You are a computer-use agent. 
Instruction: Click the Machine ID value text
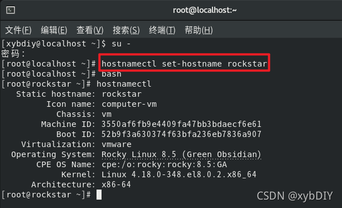tap(181, 124)
